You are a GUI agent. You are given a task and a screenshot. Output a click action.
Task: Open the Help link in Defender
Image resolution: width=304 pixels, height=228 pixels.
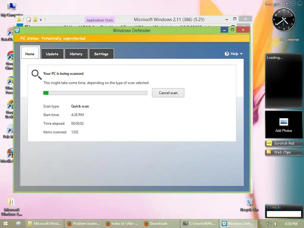(x=235, y=54)
